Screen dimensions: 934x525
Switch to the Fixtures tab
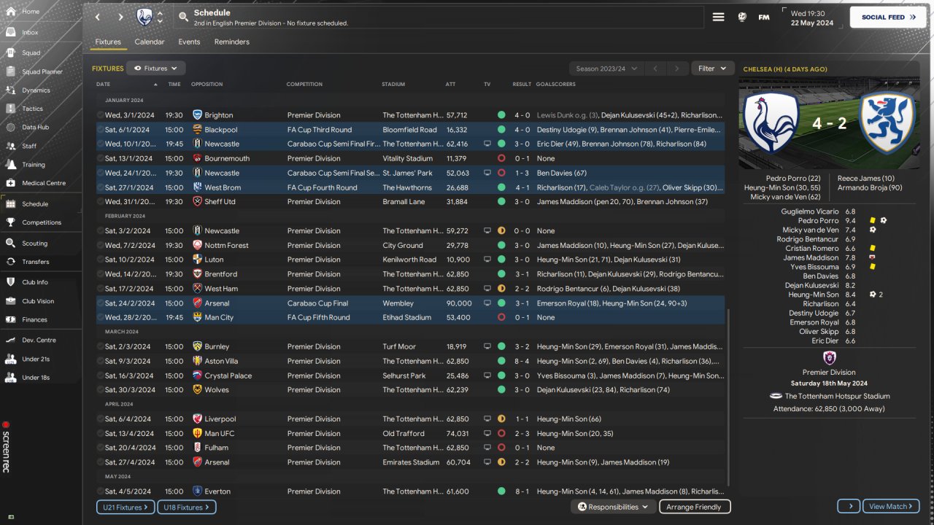(108, 42)
